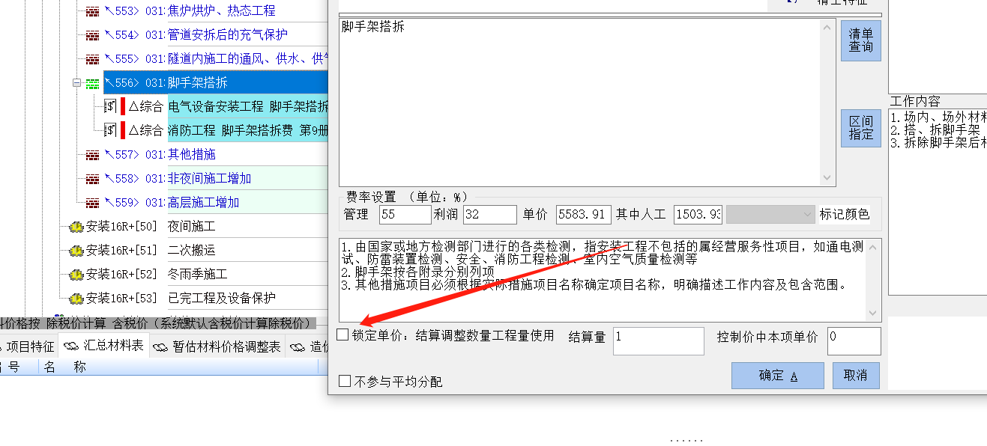Click the brick icon beside 559 高层施工增加
The height and width of the screenshot is (446, 987).
click(x=94, y=202)
